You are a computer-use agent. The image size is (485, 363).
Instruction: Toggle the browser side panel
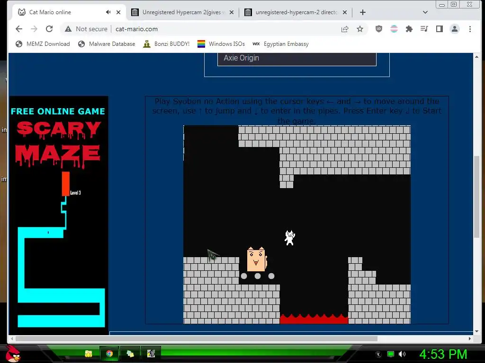point(439,29)
